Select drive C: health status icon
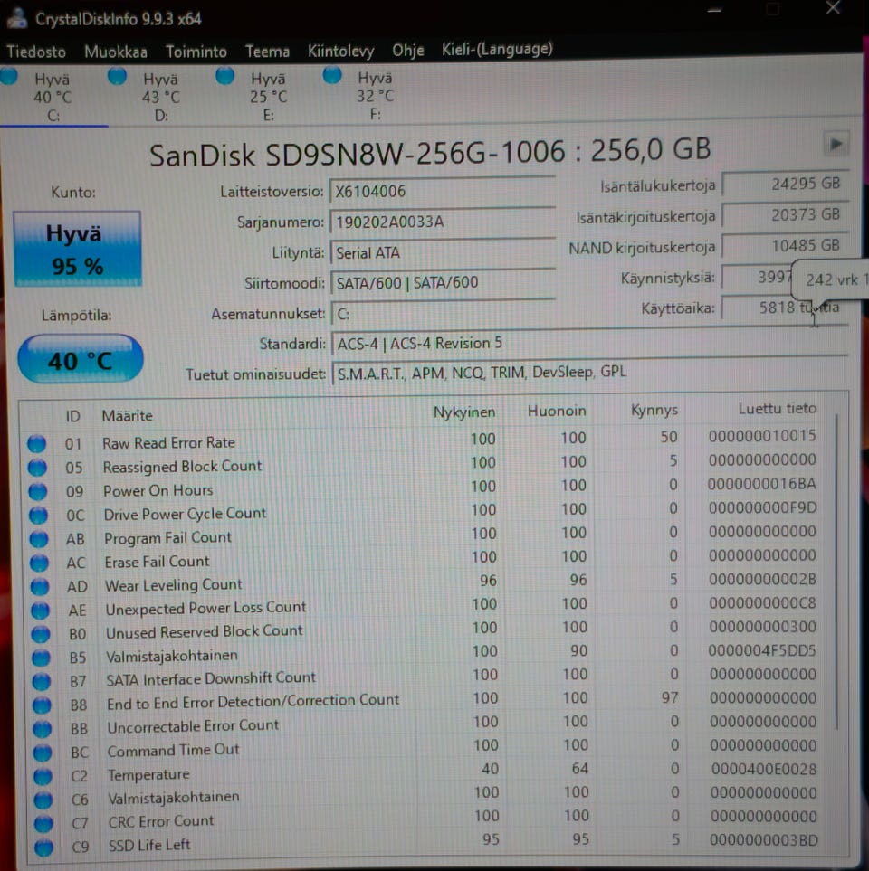 [x=8, y=76]
